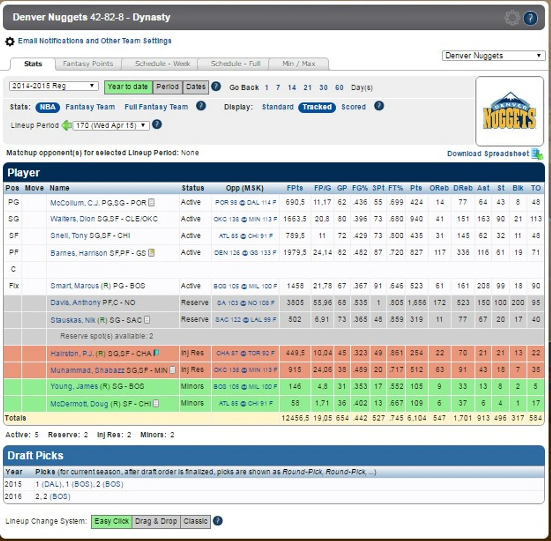Click help icon next to Dates button
Image resolution: width=551 pixels, height=541 pixels.
(x=216, y=87)
